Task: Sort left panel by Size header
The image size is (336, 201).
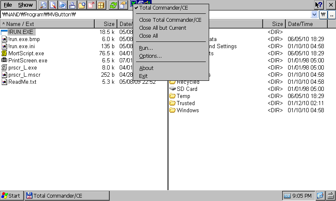Action: click(106, 24)
